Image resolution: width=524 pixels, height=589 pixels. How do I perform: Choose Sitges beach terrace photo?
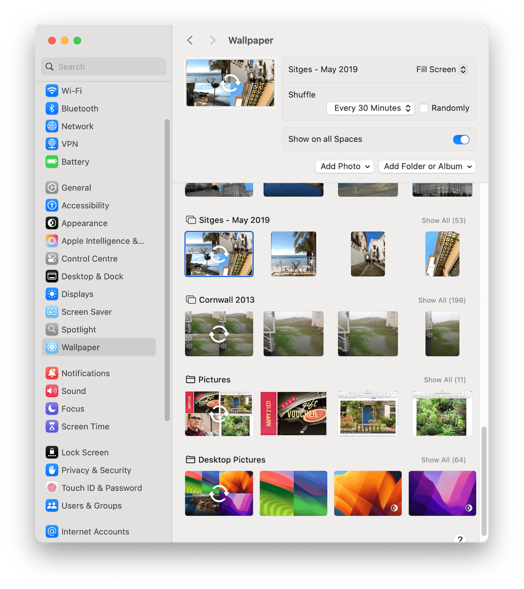(293, 254)
